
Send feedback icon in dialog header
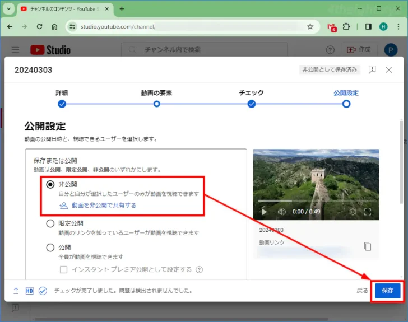(x=372, y=69)
